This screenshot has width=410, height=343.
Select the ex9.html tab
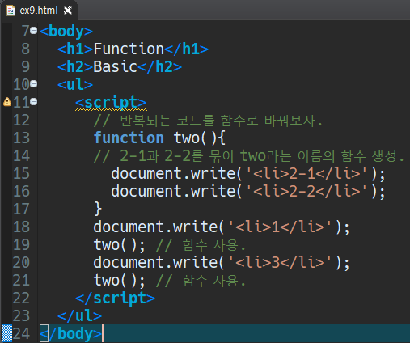pos(39,11)
